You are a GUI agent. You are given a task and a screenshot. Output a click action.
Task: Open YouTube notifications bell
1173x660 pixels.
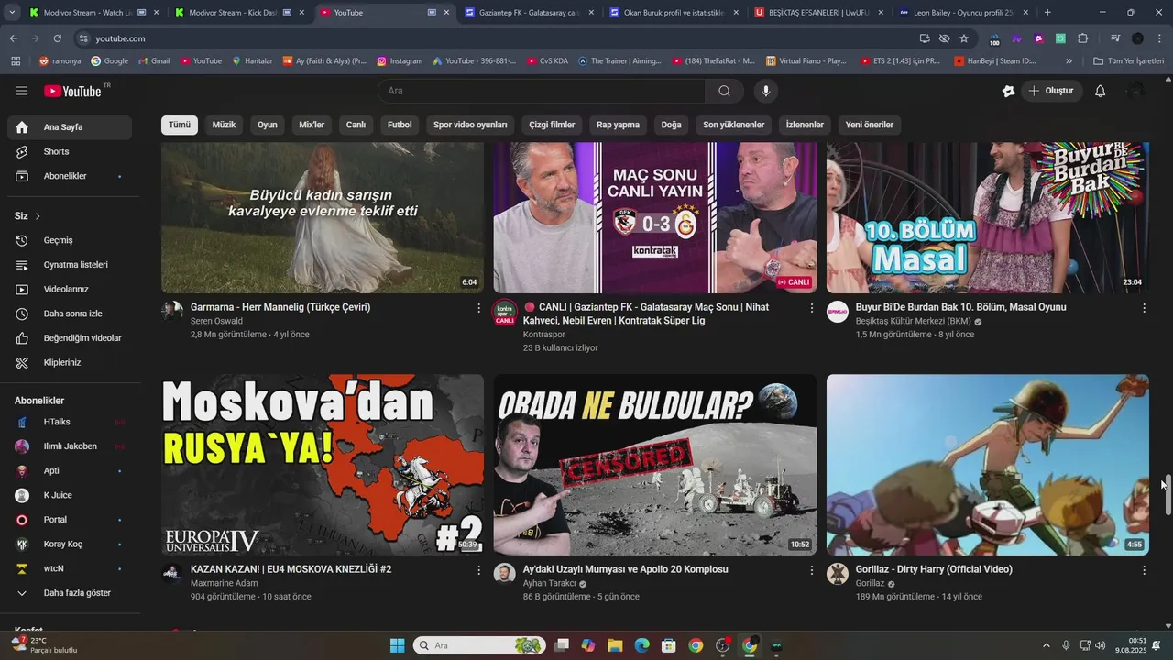(1101, 91)
